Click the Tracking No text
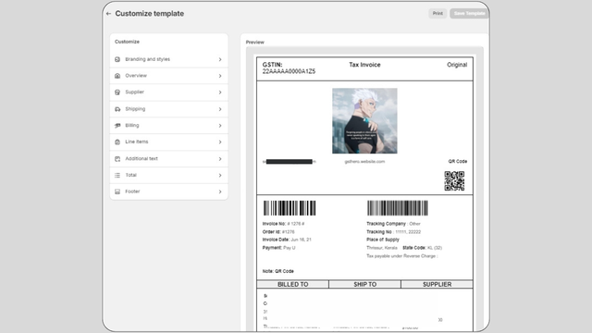Screen dimensions: 592x333 (393, 232)
